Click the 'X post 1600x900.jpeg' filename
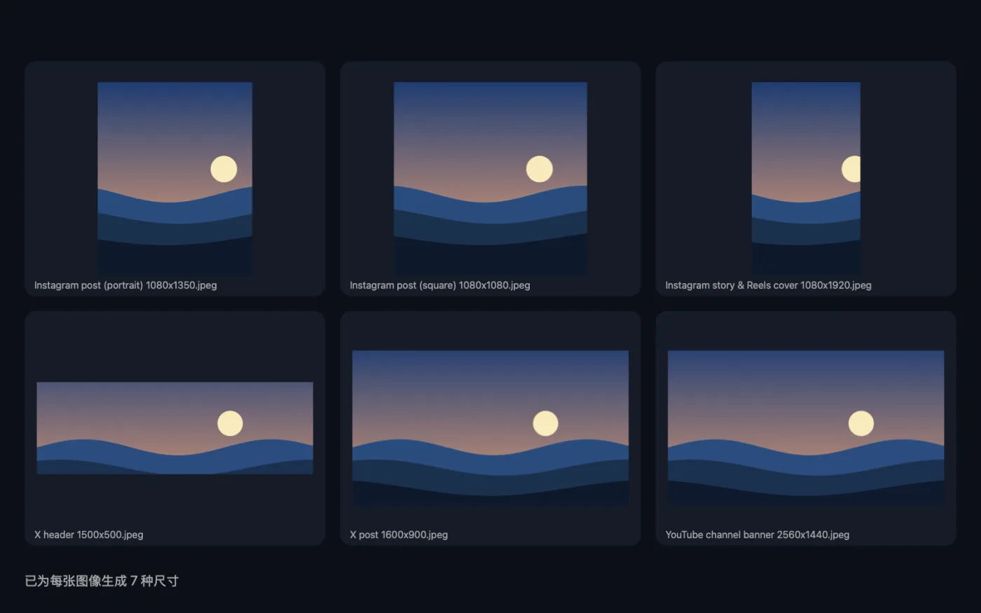The width and height of the screenshot is (981, 613). (399, 535)
